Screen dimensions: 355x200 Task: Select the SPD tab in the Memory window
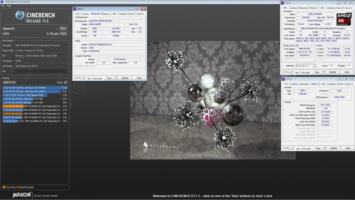pos(323,84)
